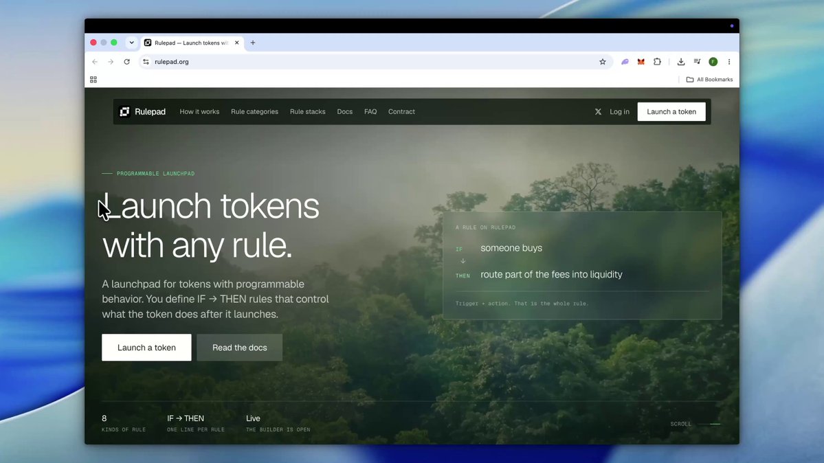Click the 'someone buys' rule text
The width and height of the screenshot is (824, 463).
tap(511, 248)
